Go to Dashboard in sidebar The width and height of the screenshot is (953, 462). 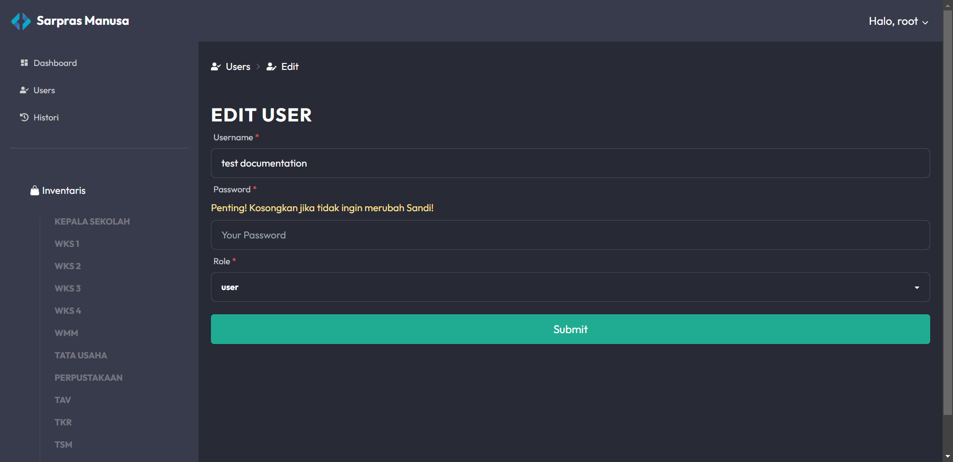pyautogui.click(x=55, y=63)
